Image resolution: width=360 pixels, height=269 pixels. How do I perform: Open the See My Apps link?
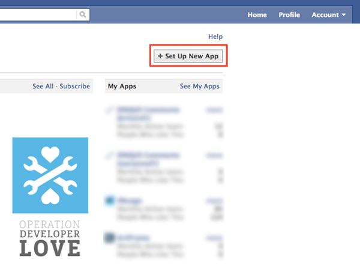coord(200,86)
